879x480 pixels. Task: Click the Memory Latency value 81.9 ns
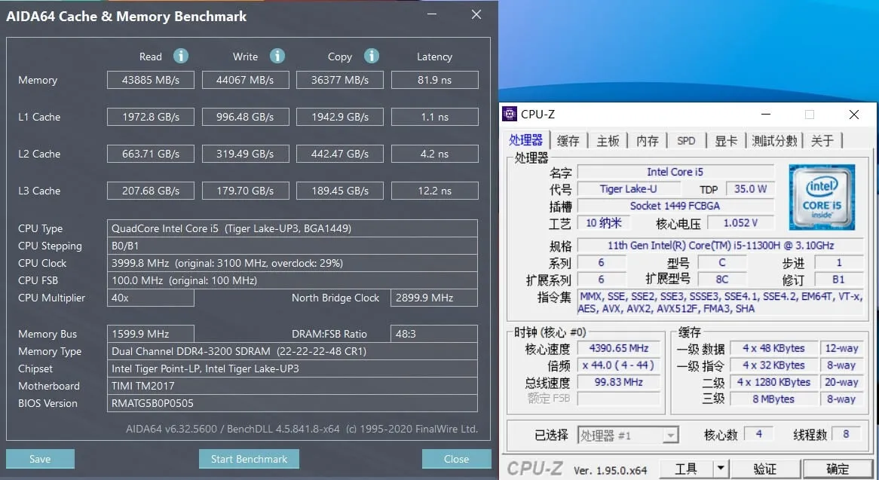pos(434,80)
